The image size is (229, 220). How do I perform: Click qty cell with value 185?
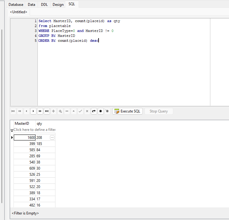tap(45, 143)
